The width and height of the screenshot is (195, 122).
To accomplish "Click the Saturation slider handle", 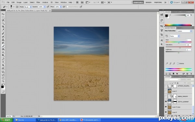I will (x=180, y=48).
